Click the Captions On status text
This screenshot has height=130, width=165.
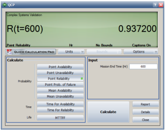(x=141, y=45)
